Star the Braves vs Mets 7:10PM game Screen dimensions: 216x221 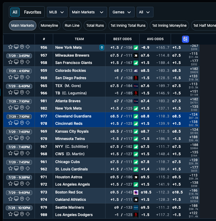pos(10,108)
